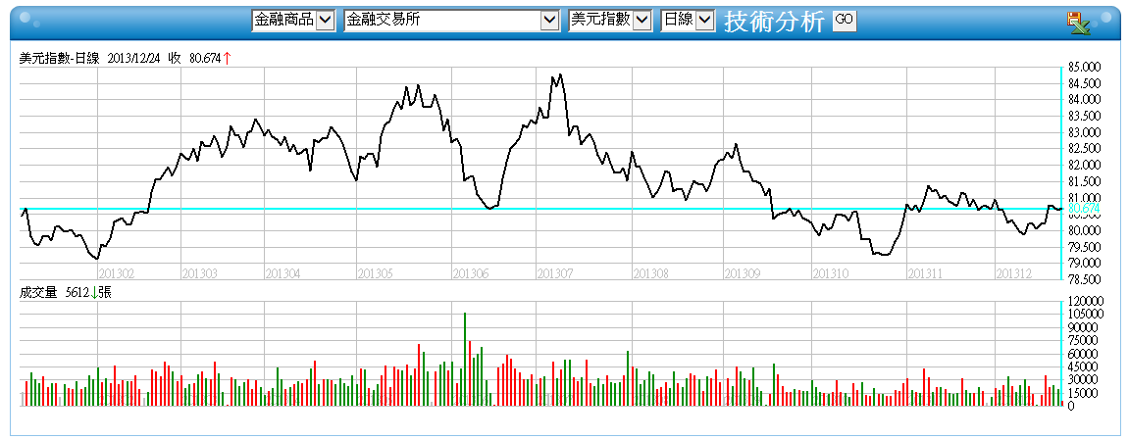
Task: Click the closing value 80.674 in header
Action: coord(205,58)
